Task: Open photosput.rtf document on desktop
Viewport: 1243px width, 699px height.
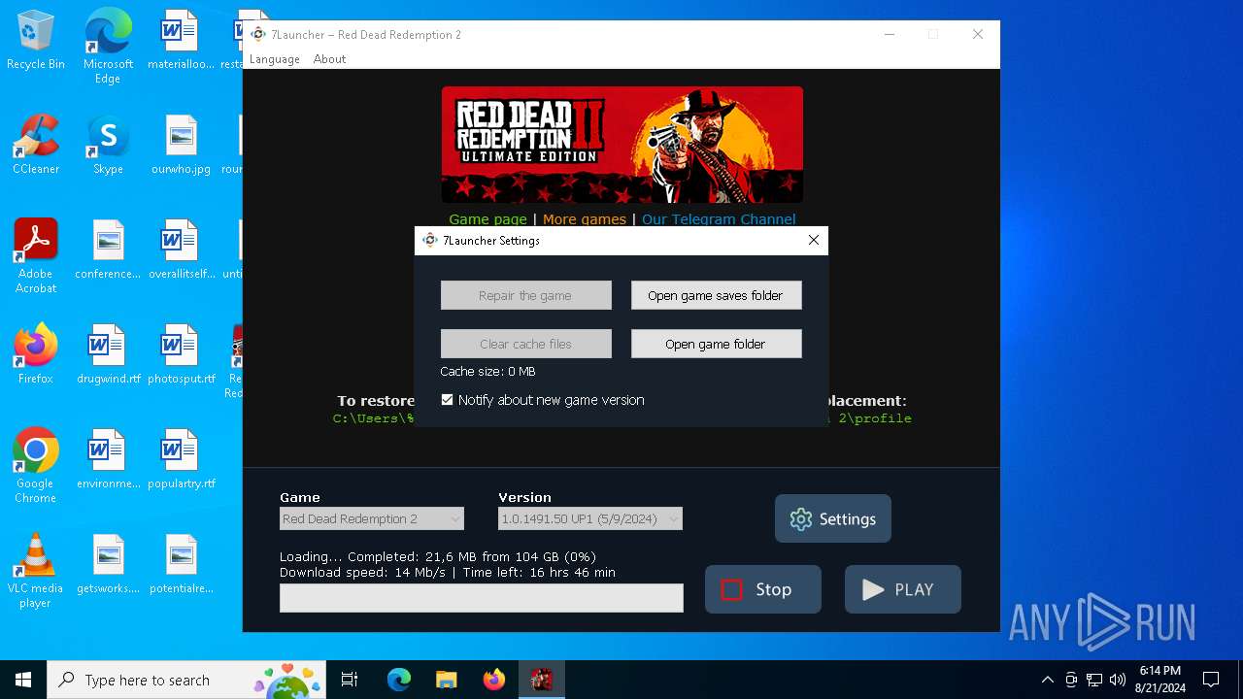Action: click(x=181, y=354)
